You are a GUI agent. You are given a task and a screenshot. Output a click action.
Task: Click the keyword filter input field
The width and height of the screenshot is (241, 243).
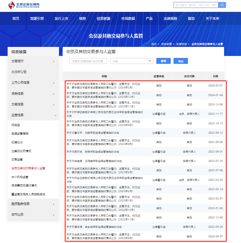[88, 61]
